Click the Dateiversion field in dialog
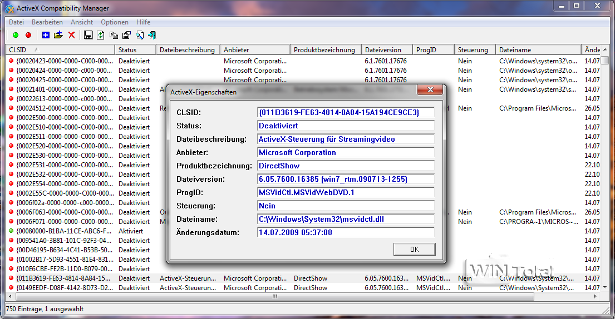The height and width of the screenshot is (319, 615). click(x=346, y=179)
